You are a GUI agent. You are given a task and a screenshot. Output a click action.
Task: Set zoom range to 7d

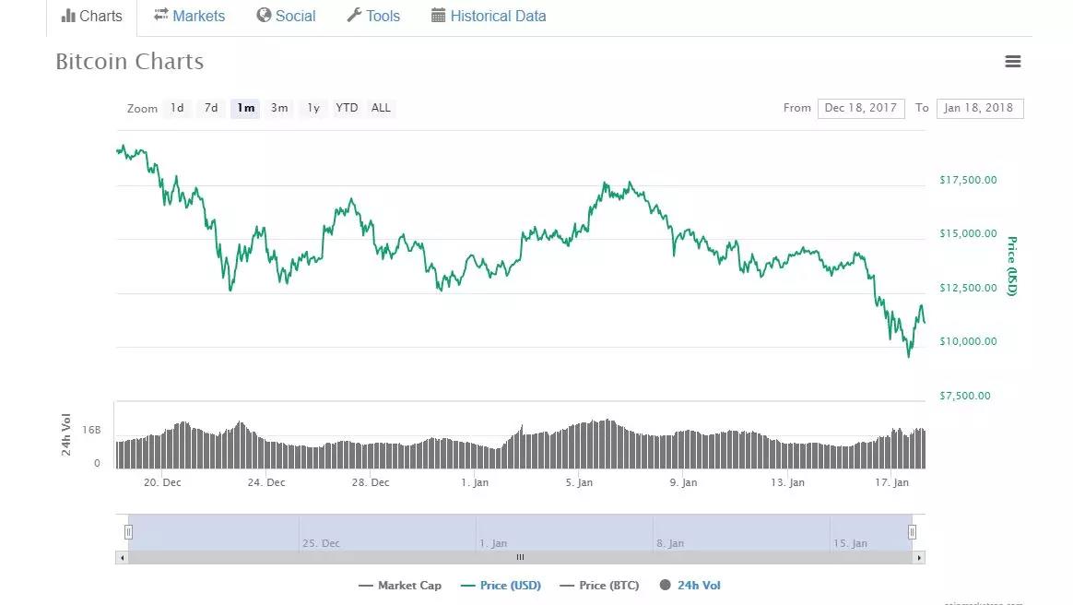point(211,108)
